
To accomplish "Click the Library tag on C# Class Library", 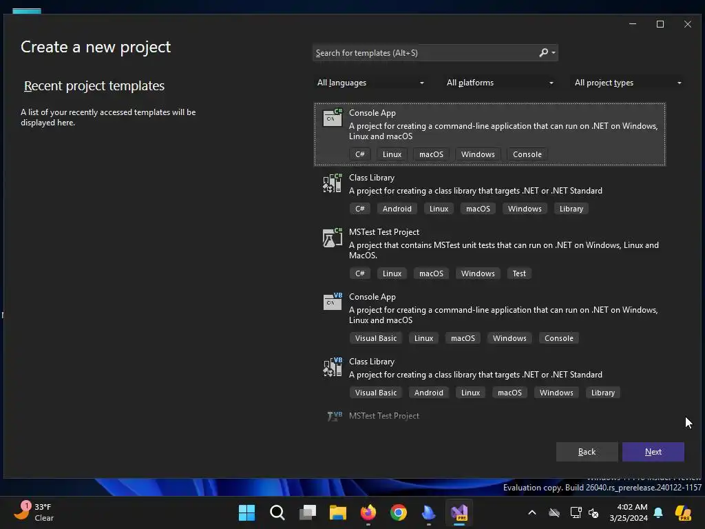I will point(571,209).
